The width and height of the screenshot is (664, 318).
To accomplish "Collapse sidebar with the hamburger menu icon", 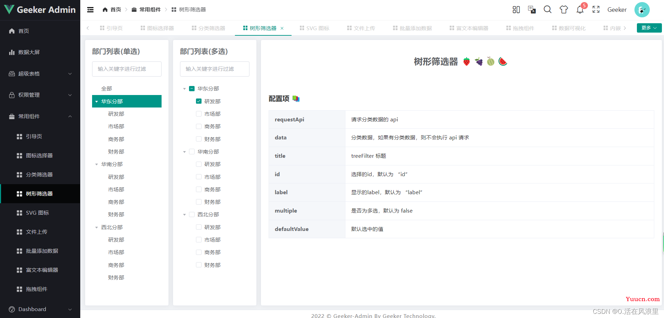I will pos(90,10).
